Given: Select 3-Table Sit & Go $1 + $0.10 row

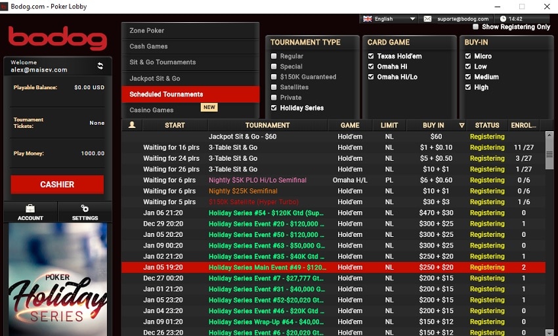Looking at the screenshot, I should point(333,148).
